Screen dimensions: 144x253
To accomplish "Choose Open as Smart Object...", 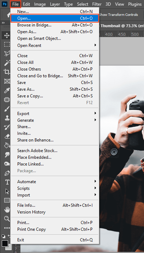I will point(55,38).
